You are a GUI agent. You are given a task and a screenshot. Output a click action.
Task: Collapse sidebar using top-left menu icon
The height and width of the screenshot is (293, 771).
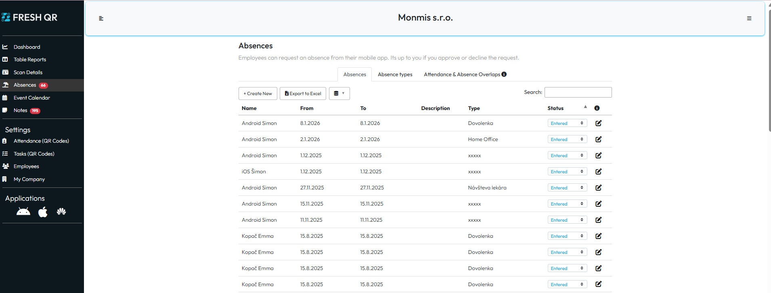click(x=101, y=19)
